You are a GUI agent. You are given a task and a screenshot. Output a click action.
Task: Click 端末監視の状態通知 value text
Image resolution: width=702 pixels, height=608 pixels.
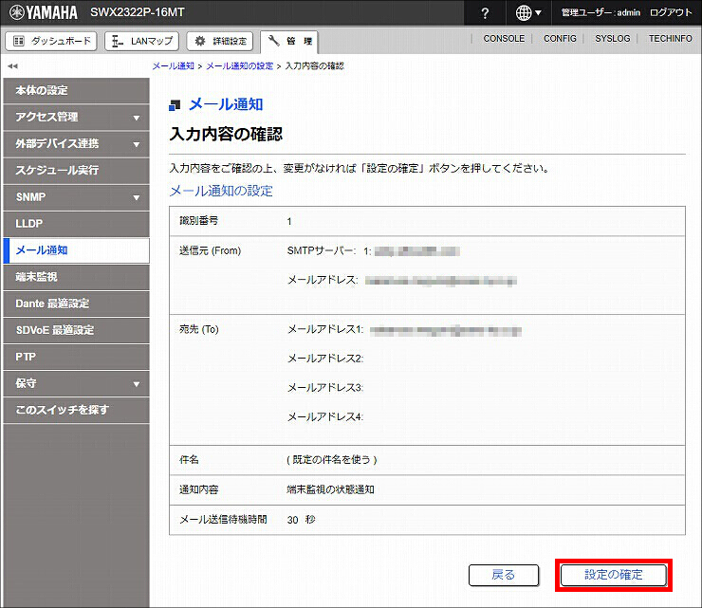pyautogui.click(x=330, y=489)
